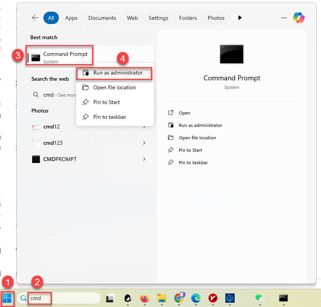Viewport: 321px width, 307px height.
Task: Open Microsoft Edge from the taskbar
Action: coord(196,298)
